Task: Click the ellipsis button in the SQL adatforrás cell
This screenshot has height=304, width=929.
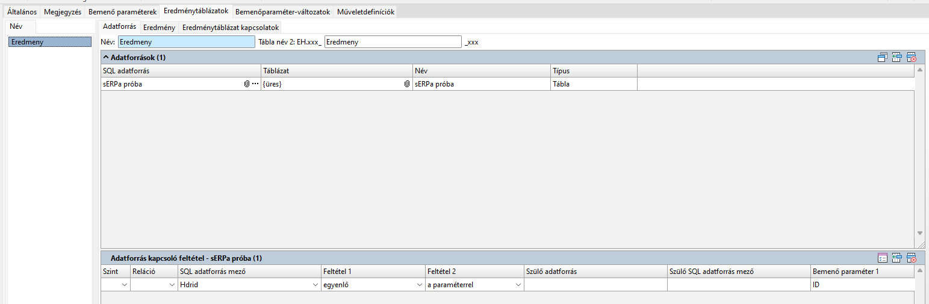Action: pos(255,84)
